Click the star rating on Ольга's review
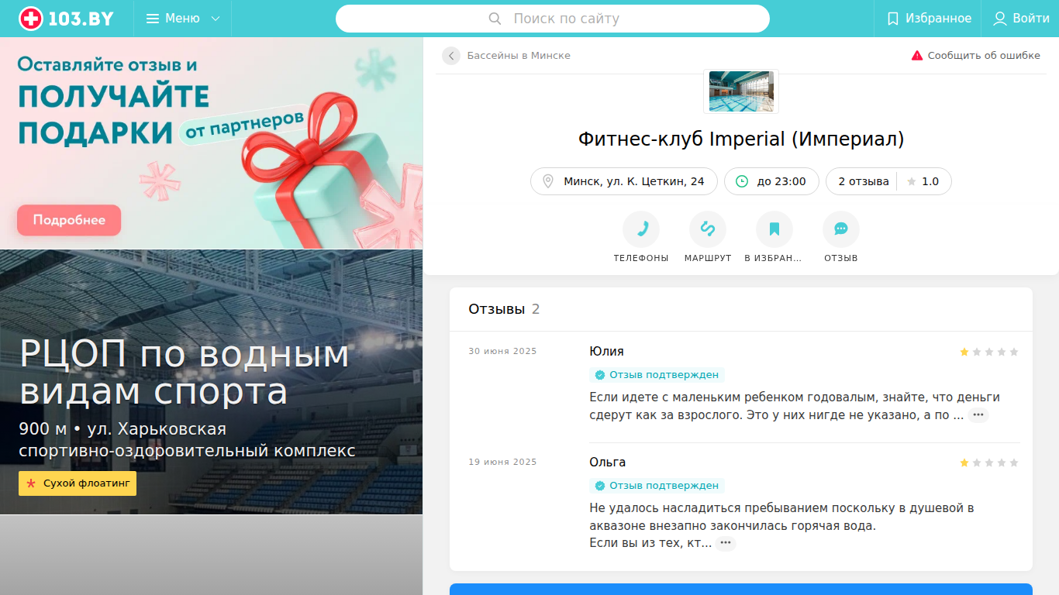The height and width of the screenshot is (595, 1059). 989,463
